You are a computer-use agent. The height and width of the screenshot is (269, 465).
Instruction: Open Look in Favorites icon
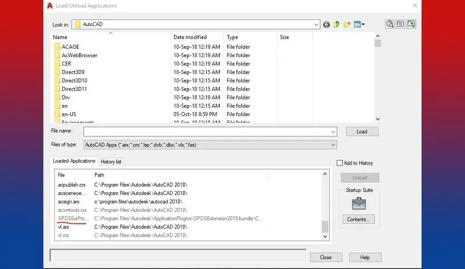(400, 24)
